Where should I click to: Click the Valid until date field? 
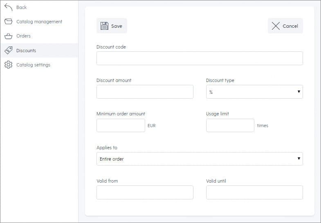pos(254,192)
